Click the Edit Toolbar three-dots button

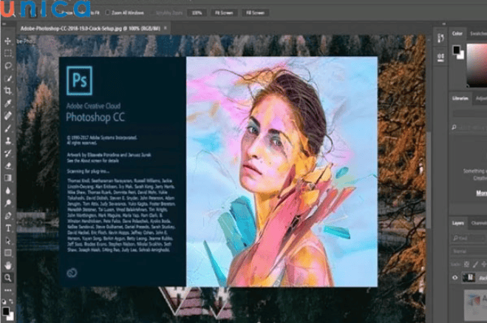pos(8,289)
